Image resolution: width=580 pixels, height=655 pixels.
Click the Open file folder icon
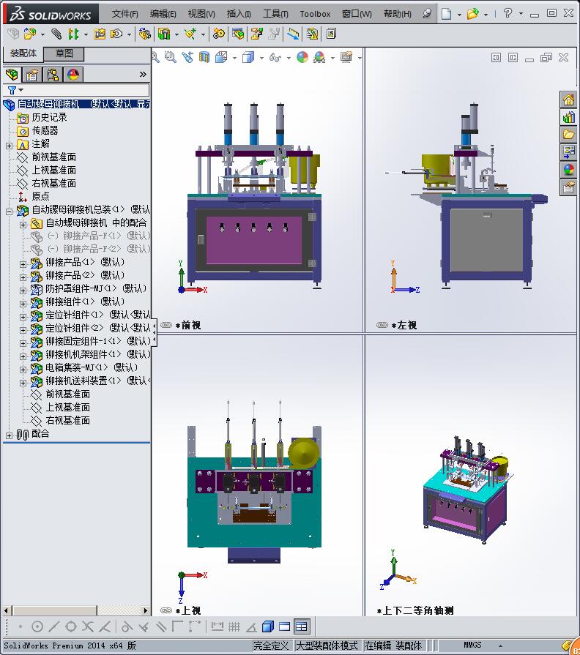[472, 14]
